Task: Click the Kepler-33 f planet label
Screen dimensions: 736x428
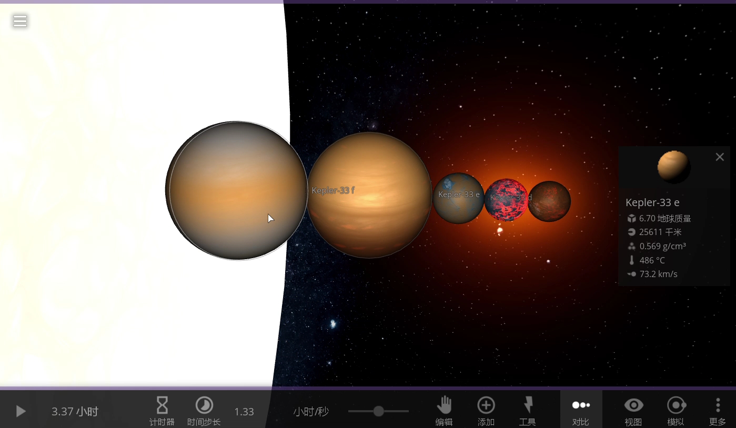Action: [x=333, y=190]
